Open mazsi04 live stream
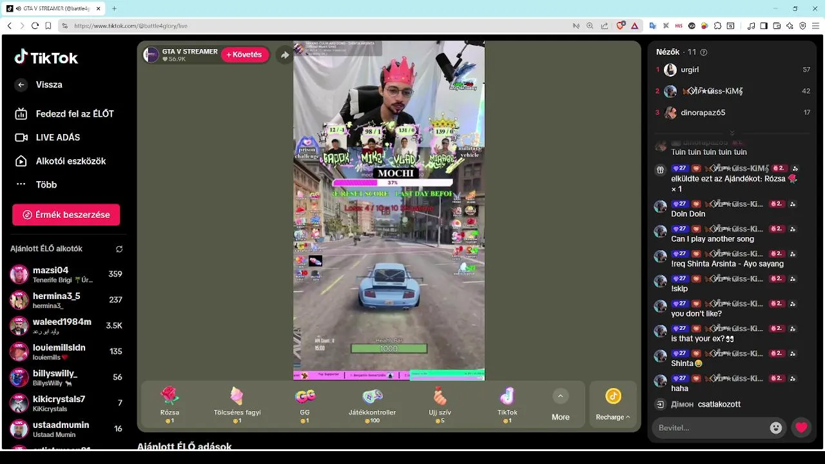 66,274
